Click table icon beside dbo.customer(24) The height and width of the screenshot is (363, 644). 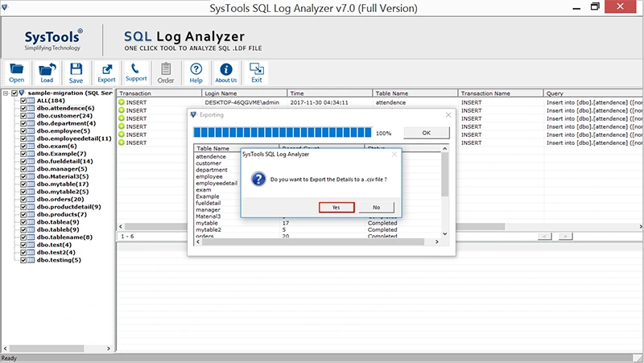(x=31, y=116)
